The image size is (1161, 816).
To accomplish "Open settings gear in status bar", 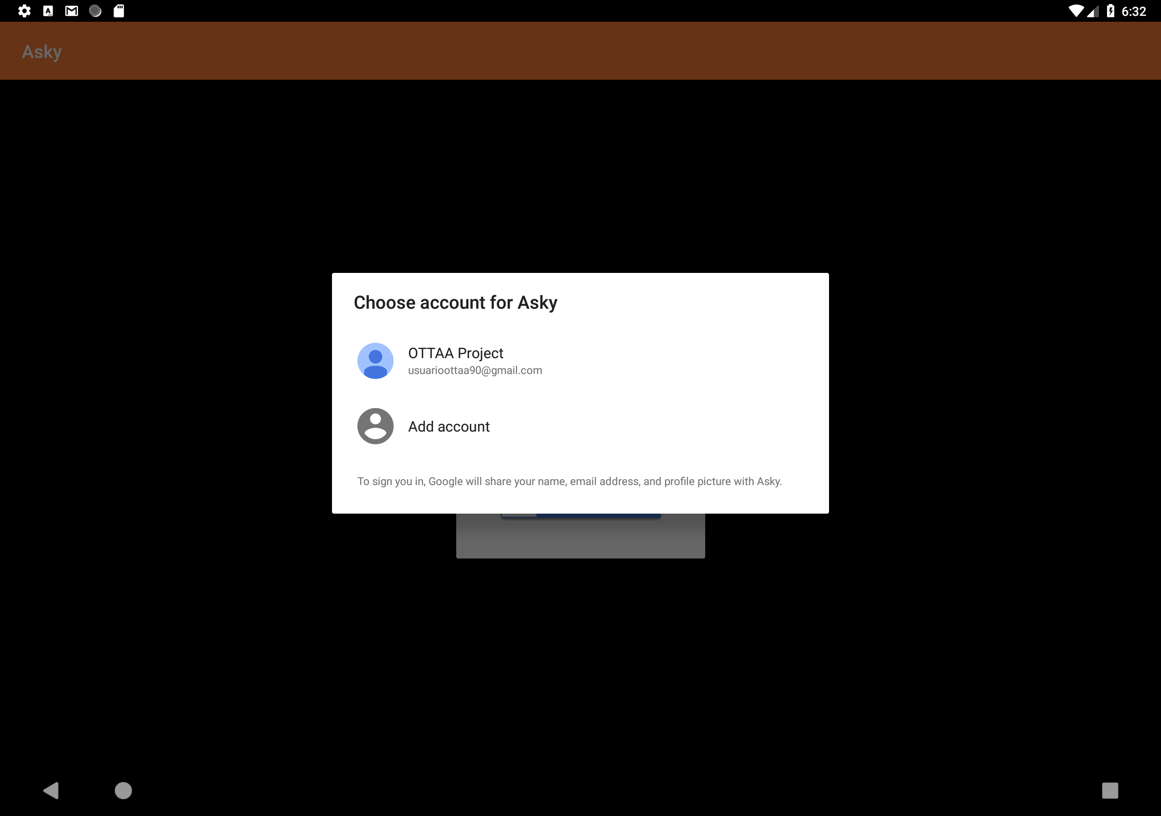I will click(x=24, y=11).
